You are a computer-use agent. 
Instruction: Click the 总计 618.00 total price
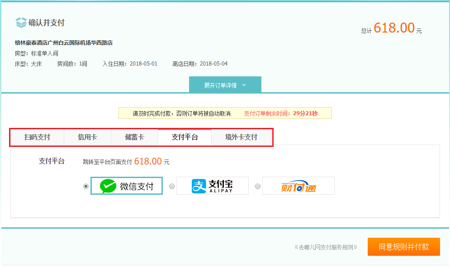click(393, 28)
